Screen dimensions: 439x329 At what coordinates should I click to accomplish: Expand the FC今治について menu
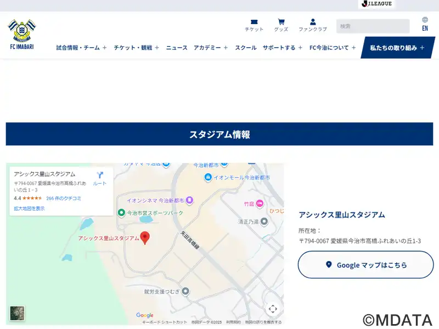333,48
